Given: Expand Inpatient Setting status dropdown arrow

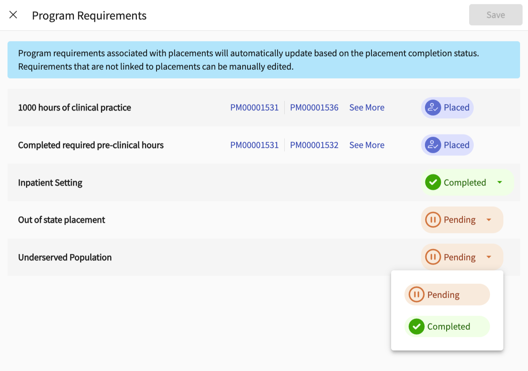Looking at the screenshot, I should 500,182.
